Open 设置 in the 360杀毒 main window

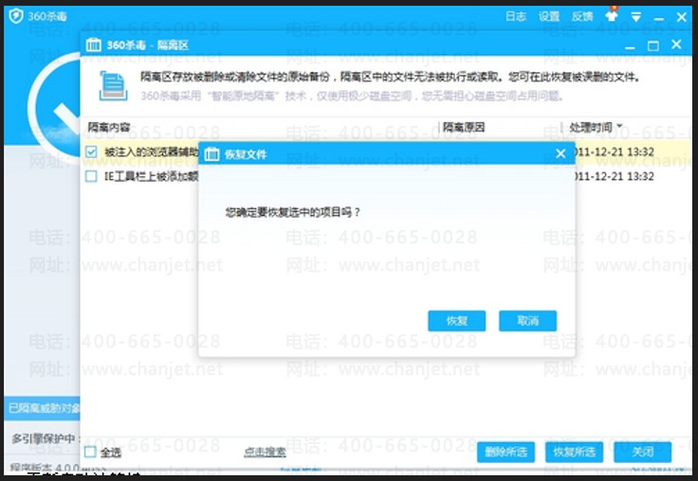(549, 17)
